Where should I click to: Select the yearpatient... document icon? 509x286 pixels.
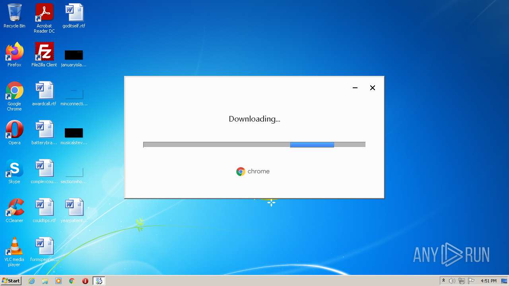74,211
